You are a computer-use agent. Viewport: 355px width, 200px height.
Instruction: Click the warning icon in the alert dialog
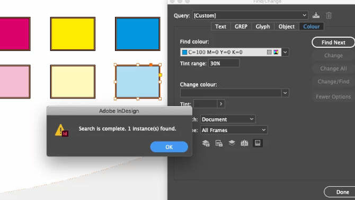pos(61,130)
